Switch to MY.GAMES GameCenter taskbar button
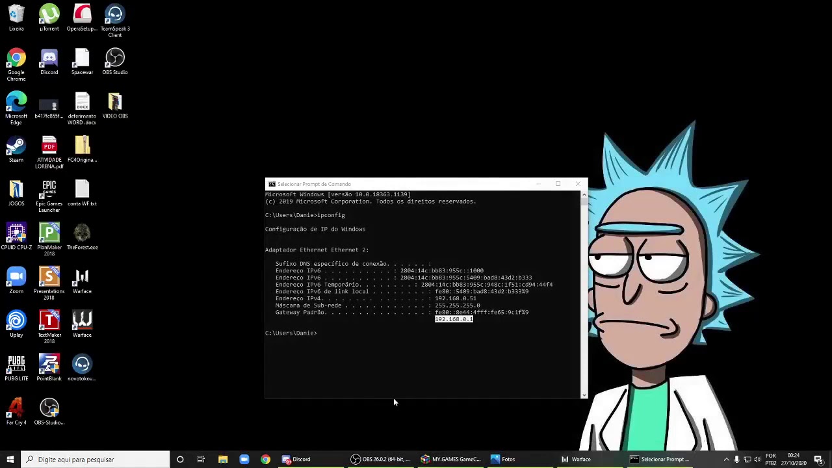The height and width of the screenshot is (468, 832). 450,460
